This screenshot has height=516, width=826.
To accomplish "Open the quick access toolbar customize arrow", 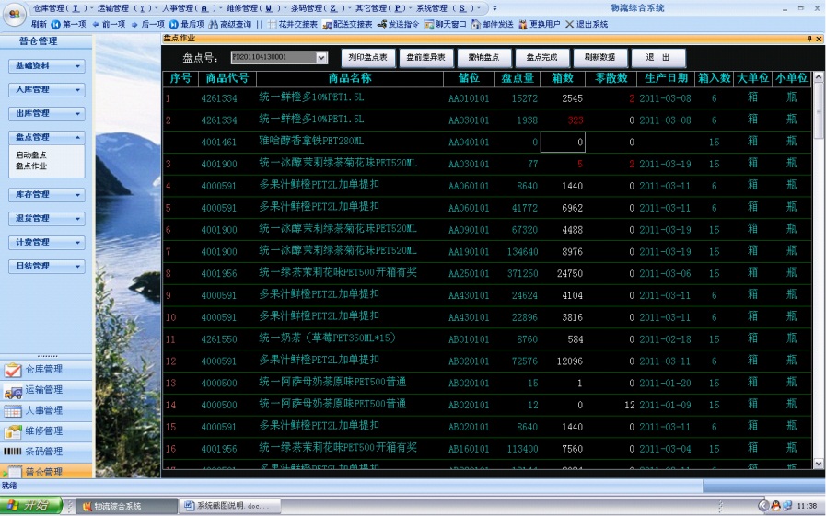I will 494,8.
